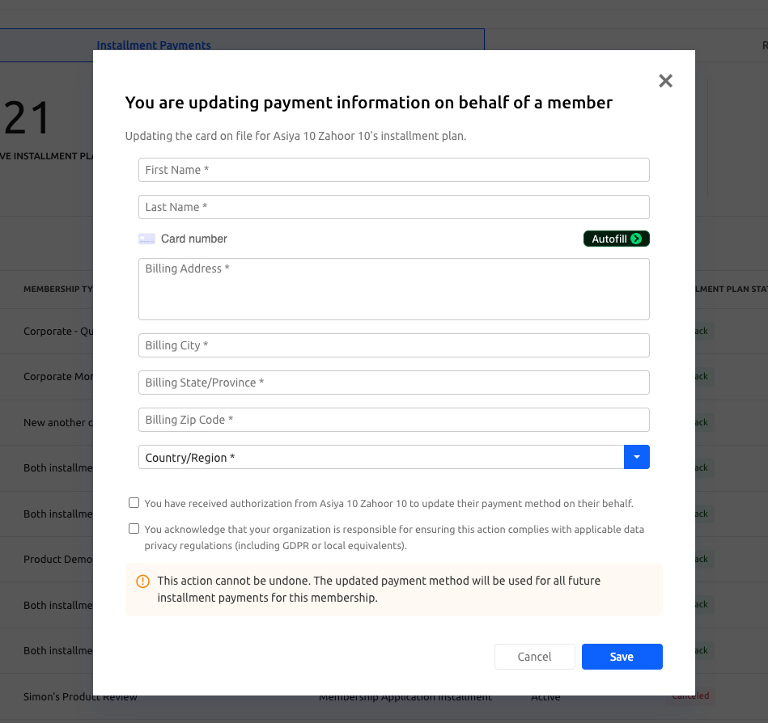Image resolution: width=768 pixels, height=723 pixels.
Task: Focus the First Name field
Action: [x=394, y=170]
